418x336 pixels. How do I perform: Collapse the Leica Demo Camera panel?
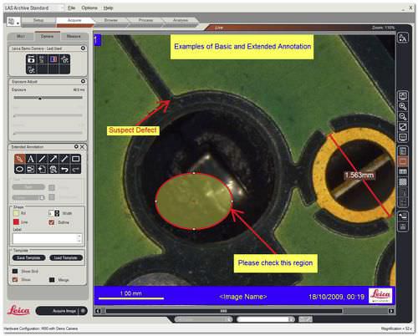pyautogui.click(x=83, y=48)
